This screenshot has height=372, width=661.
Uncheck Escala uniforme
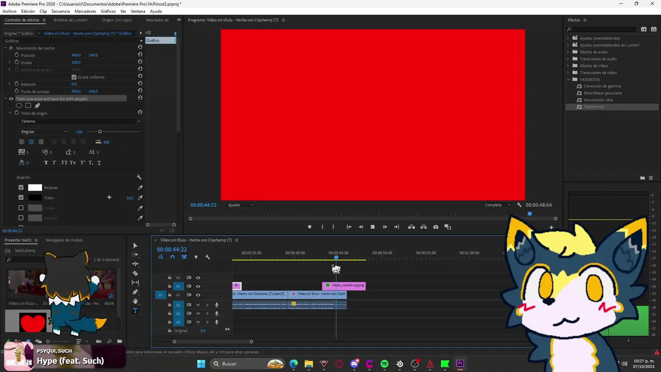click(74, 77)
